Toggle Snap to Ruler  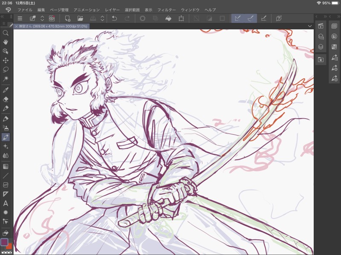click(238, 18)
